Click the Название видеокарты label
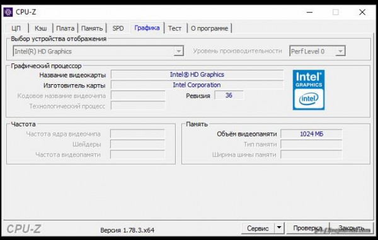378x240 pixels. coord(72,75)
